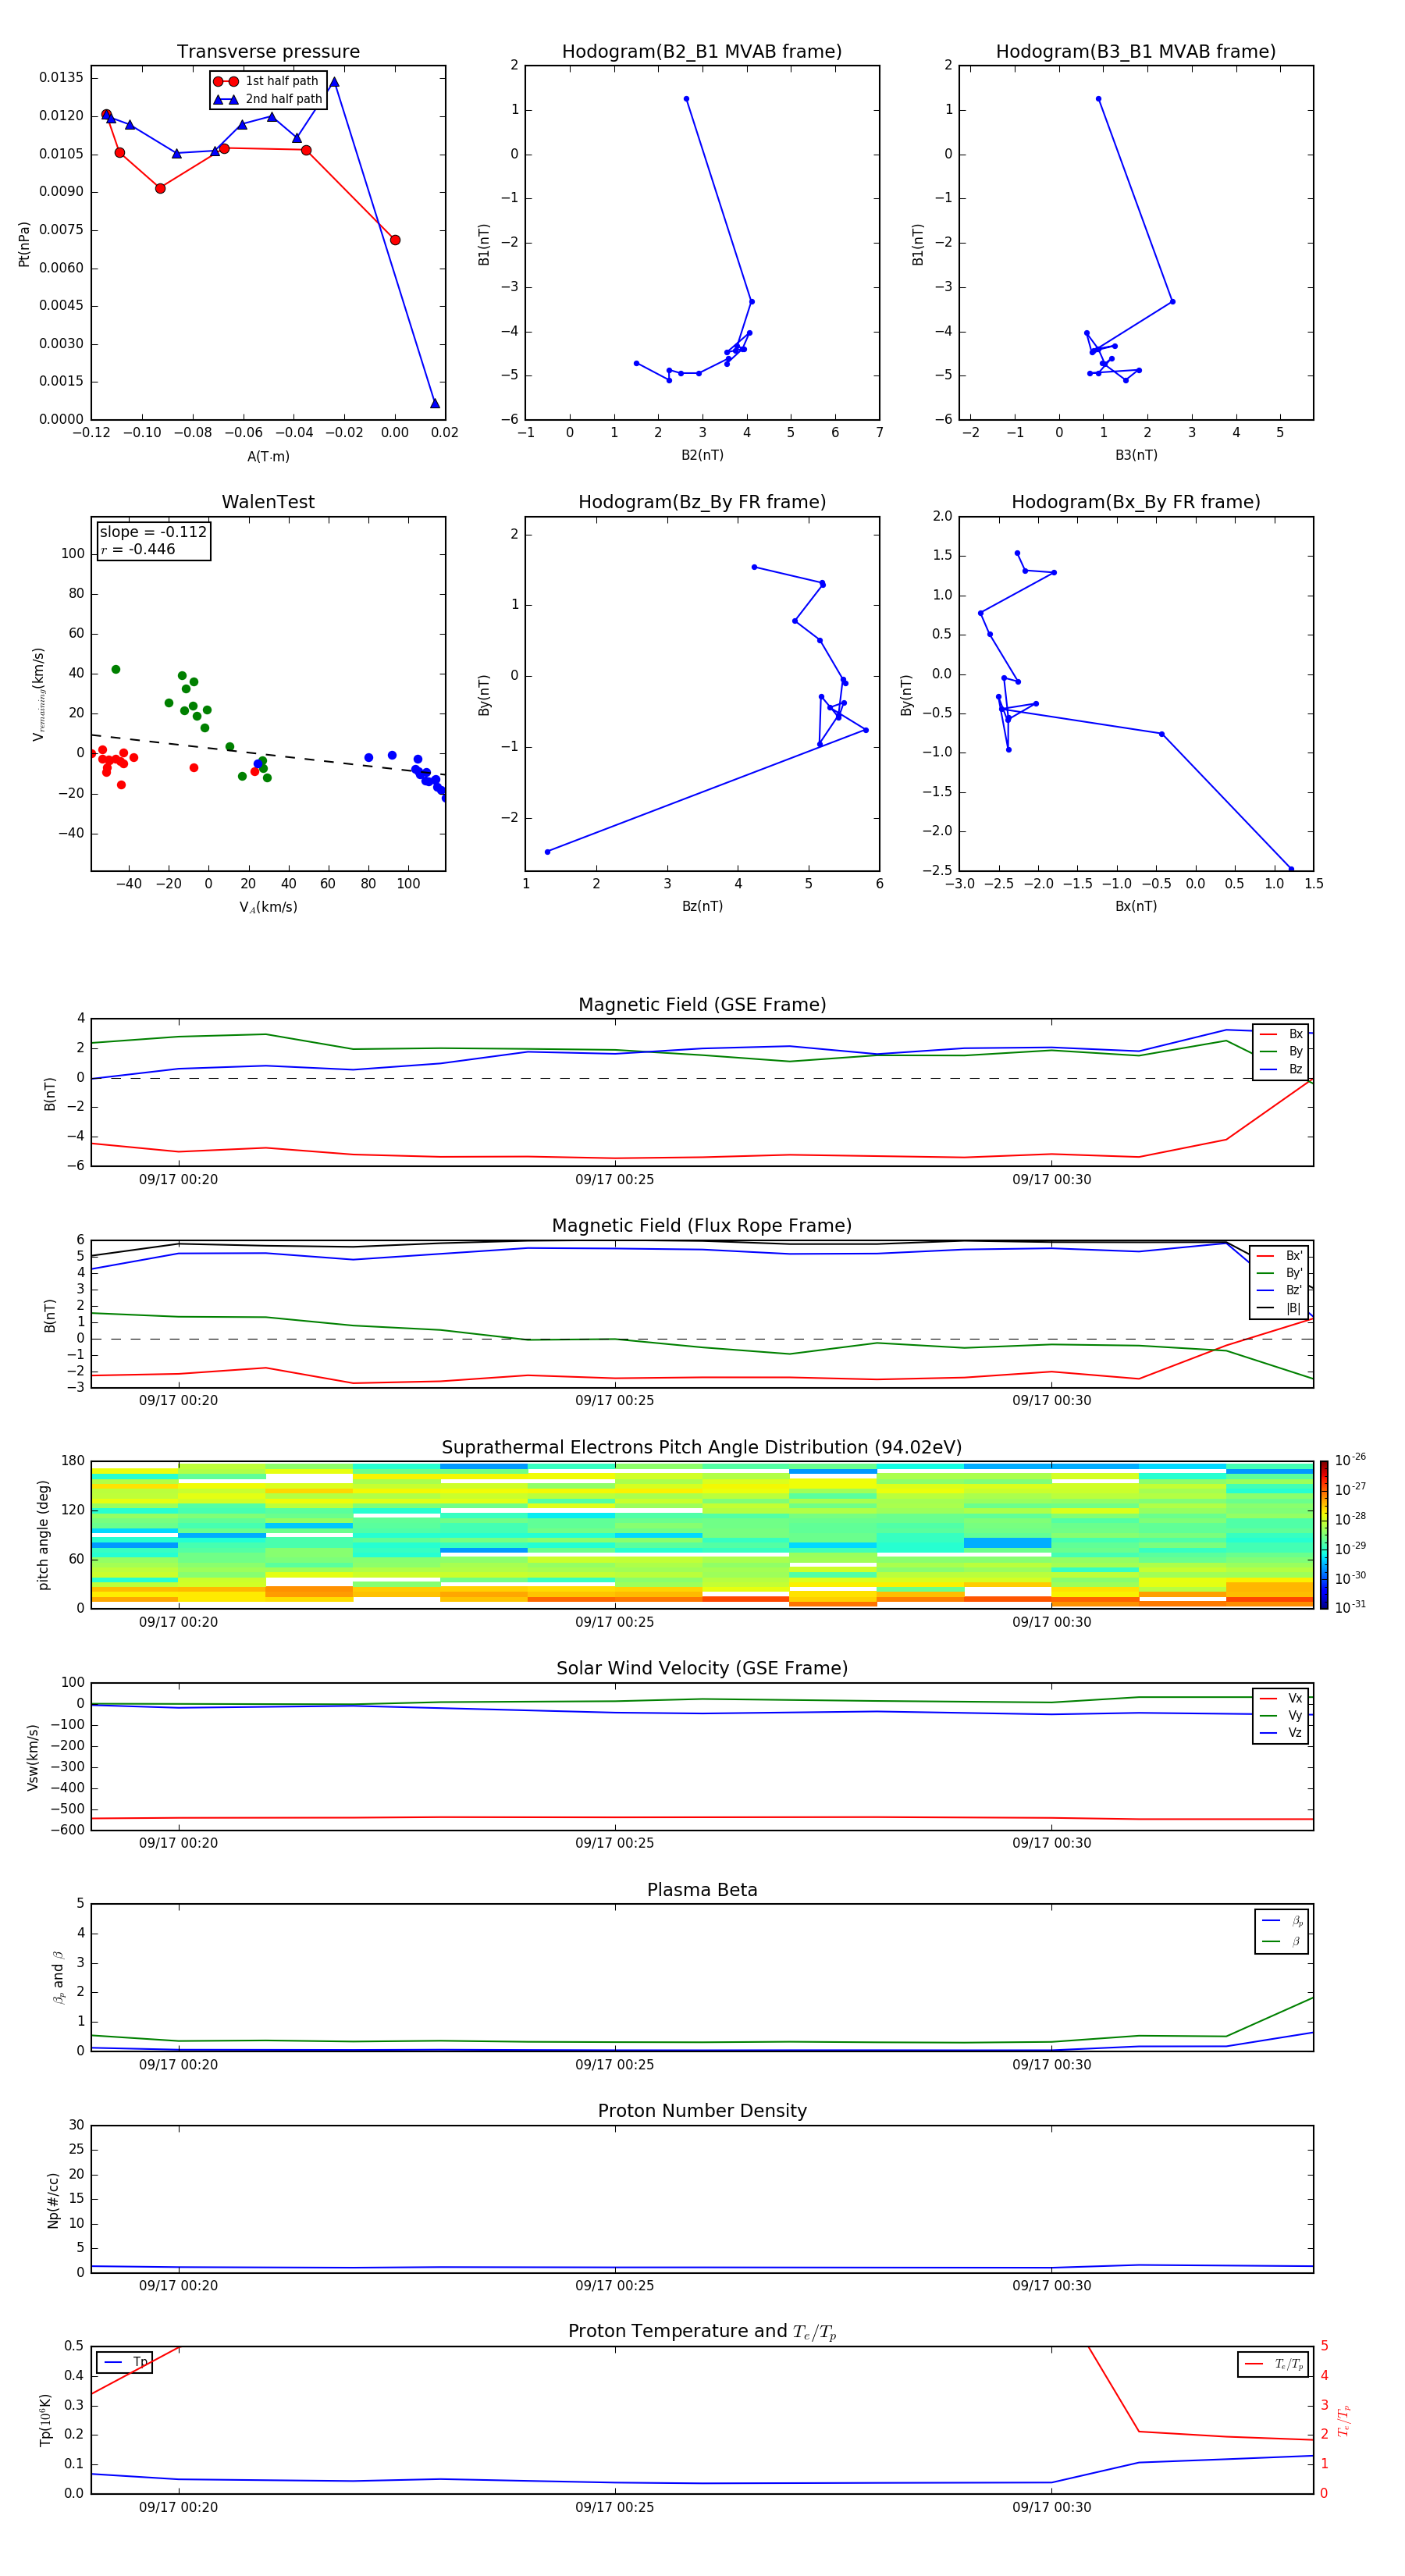This screenshot has height=2576, width=1405.
Task: Click the "WalenTest" plot title
Action: (268, 502)
